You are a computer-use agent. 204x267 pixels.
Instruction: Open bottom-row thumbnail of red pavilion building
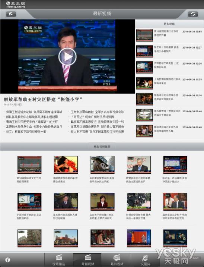point(66,238)
